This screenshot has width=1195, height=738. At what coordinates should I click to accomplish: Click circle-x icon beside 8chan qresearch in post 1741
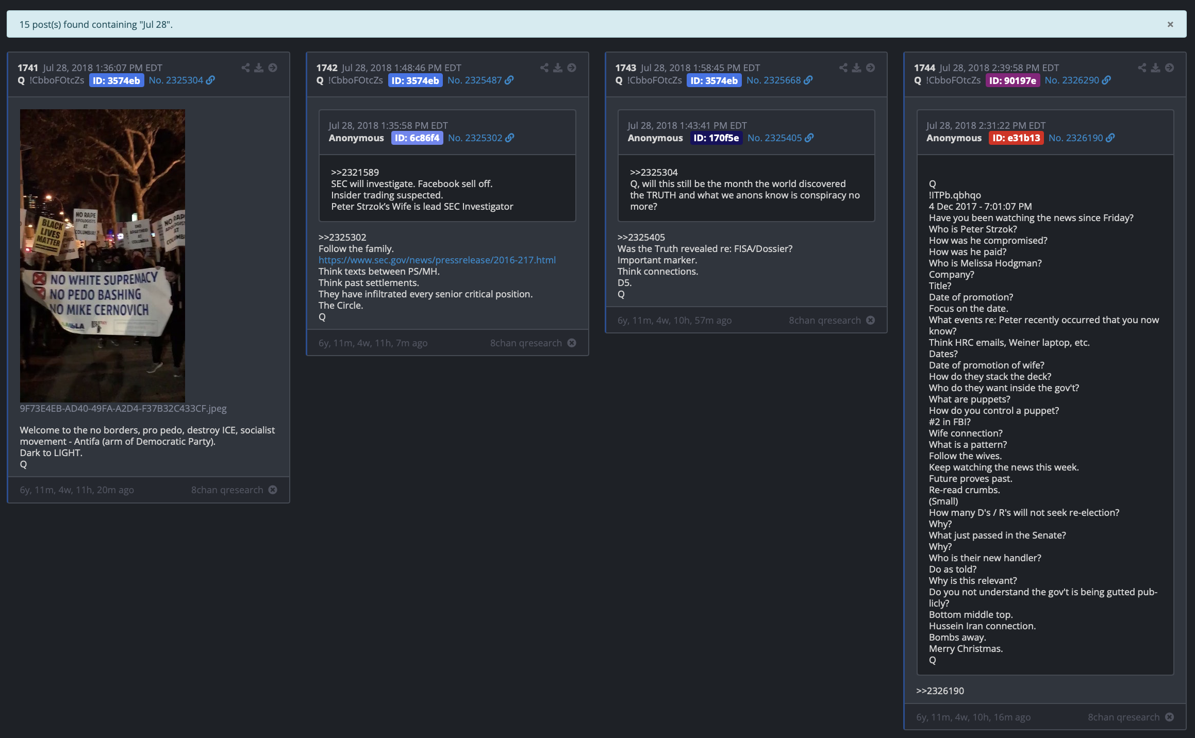pyautogui.click(x=273, y=490)
